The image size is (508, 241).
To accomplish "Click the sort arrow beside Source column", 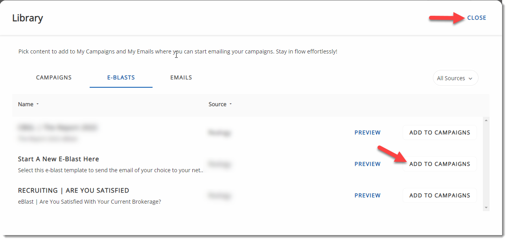I will (230, 104).
